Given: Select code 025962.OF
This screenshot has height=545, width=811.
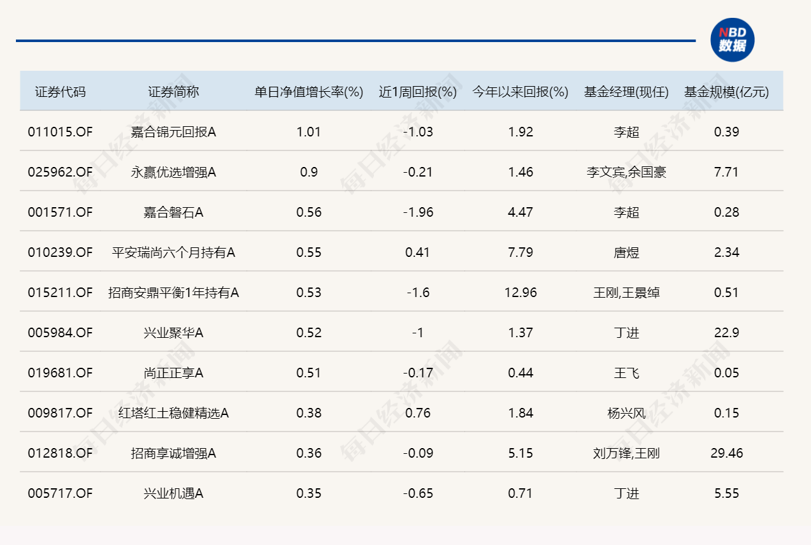Looking at the screenshot, I should [x=60, y=172].
